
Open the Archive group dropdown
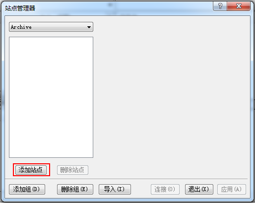point(51,27)
